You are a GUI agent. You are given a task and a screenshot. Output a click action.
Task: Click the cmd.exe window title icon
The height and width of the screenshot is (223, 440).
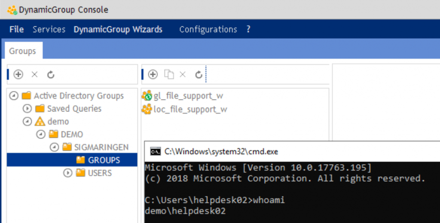[x=155, y=152]
